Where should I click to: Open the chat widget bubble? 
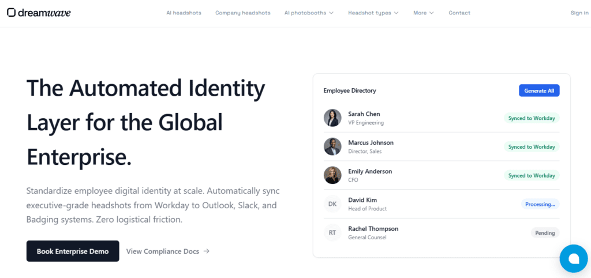[x=573, y=258]
